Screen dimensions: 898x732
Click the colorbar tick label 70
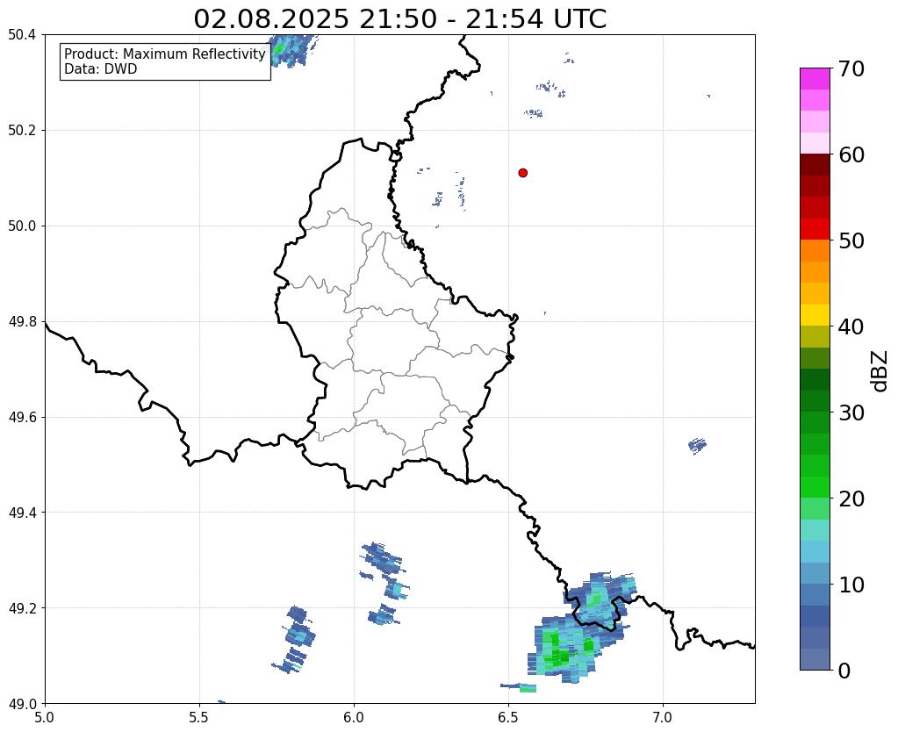tap(851, 68)
